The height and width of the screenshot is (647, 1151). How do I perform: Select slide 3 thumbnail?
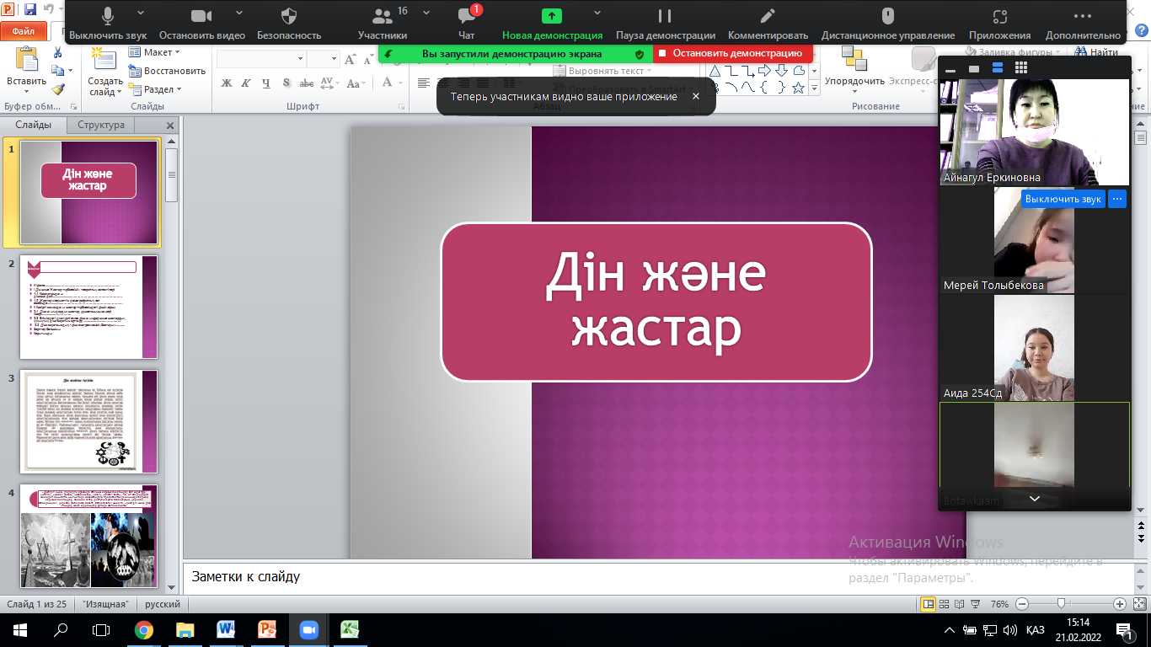(x=88, y=421)
